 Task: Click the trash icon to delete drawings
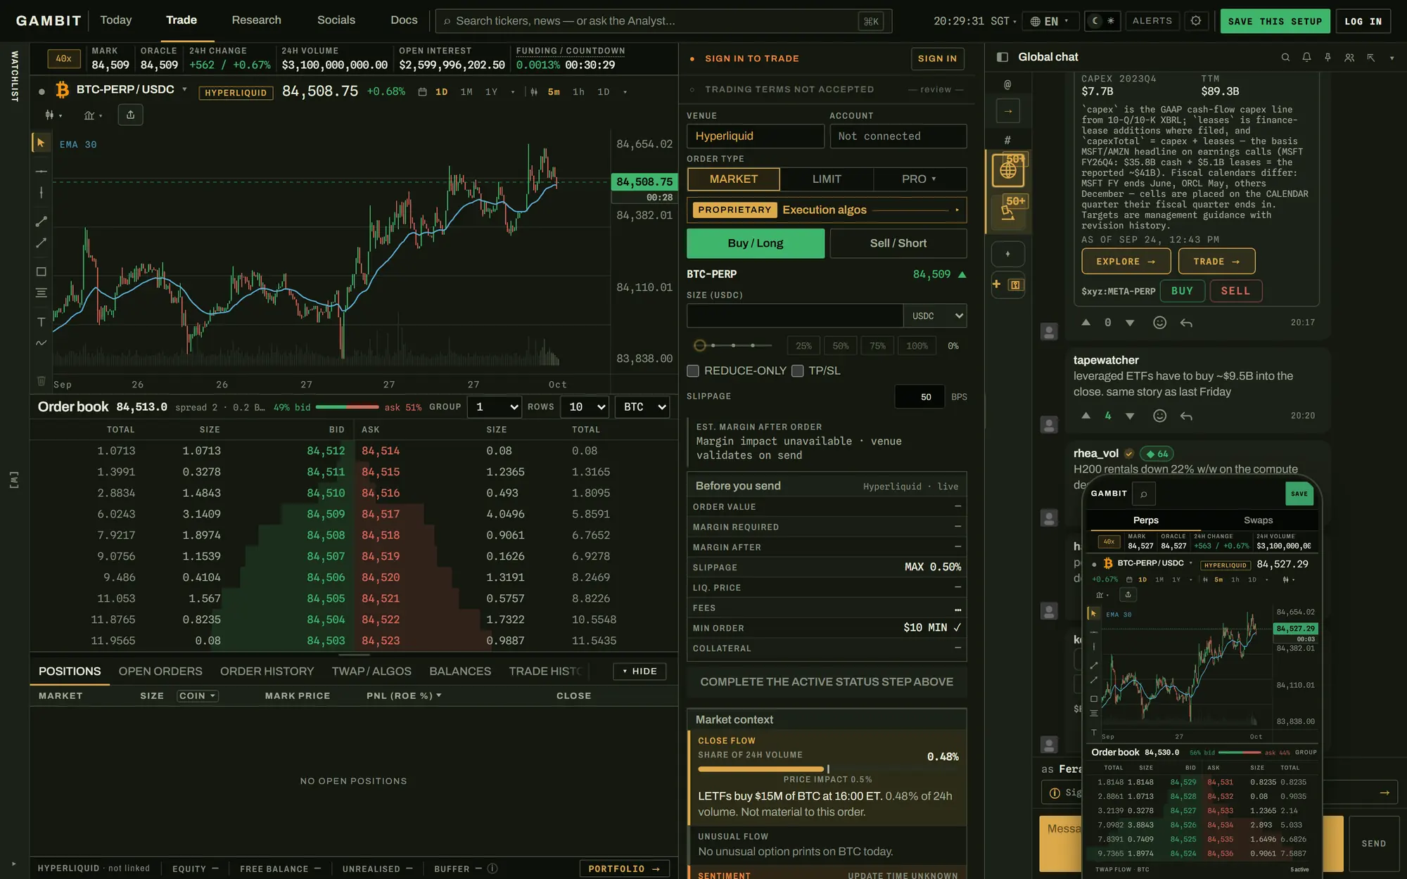point(41,381)
